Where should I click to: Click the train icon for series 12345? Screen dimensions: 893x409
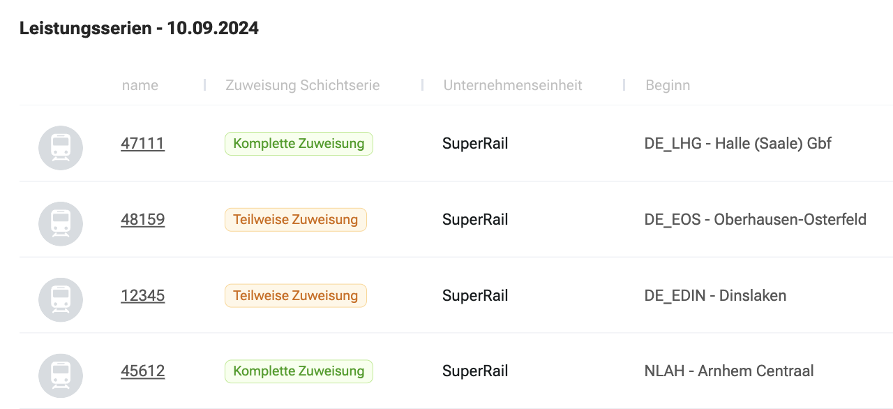[x=61, y=300]
